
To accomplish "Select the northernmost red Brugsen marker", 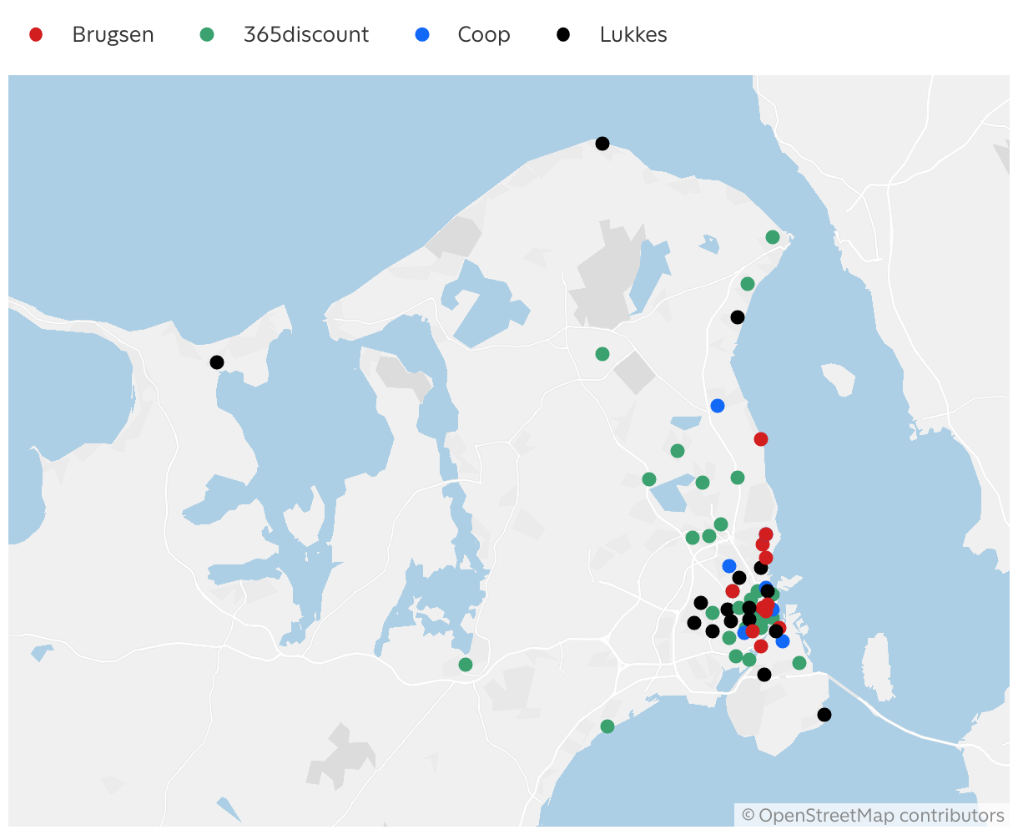I will click(x=761, y=439).
